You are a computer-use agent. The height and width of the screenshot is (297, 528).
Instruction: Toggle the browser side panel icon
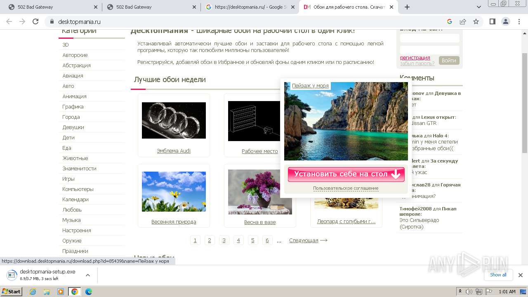point(492,21)
